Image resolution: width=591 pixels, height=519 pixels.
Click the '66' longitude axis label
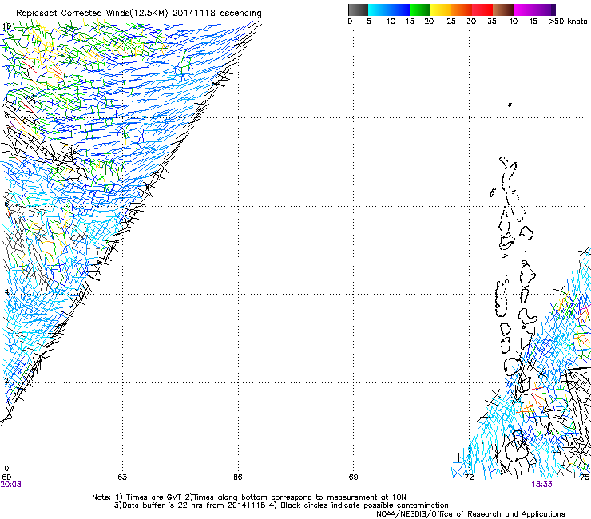coord(237,477)
